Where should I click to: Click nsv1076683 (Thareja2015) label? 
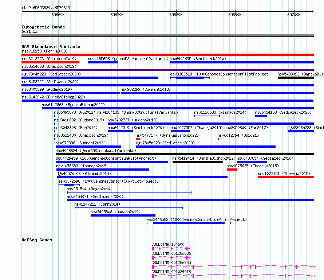click(x=82, y=166)
